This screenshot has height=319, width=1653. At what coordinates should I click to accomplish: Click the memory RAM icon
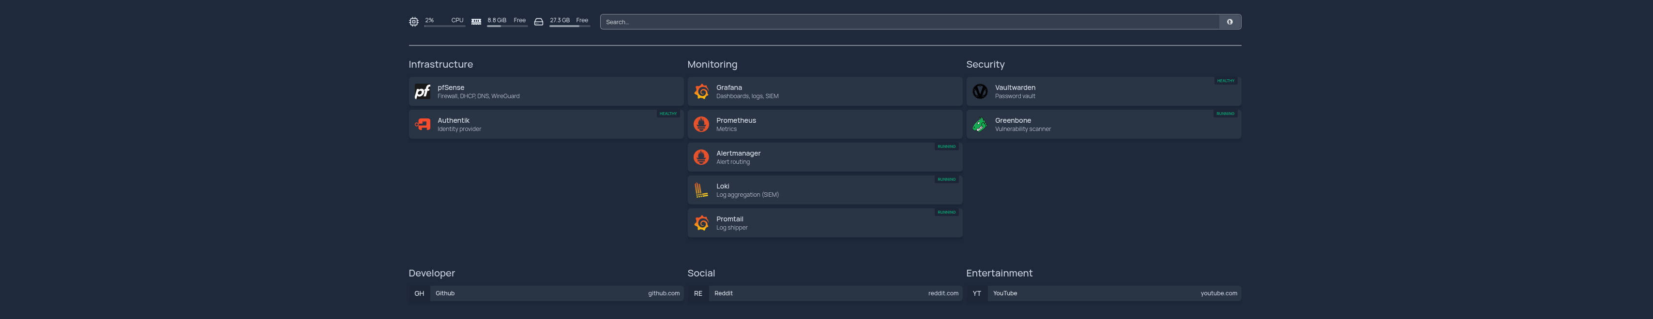click(476, 22)
